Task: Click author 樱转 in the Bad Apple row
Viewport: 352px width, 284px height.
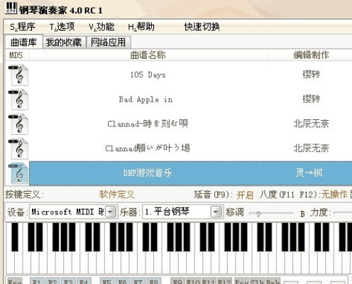Action: coord(312,99)
